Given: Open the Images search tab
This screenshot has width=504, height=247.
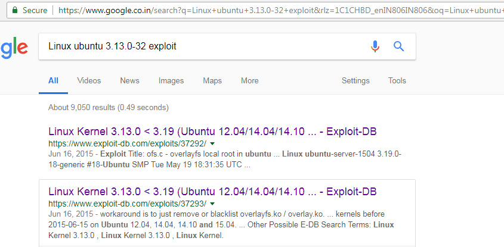Looking at the screenshot, I should click(171, 81).
